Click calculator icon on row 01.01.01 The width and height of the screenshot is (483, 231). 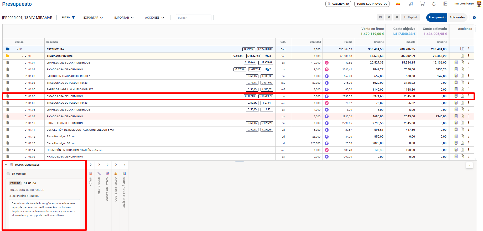456,62
